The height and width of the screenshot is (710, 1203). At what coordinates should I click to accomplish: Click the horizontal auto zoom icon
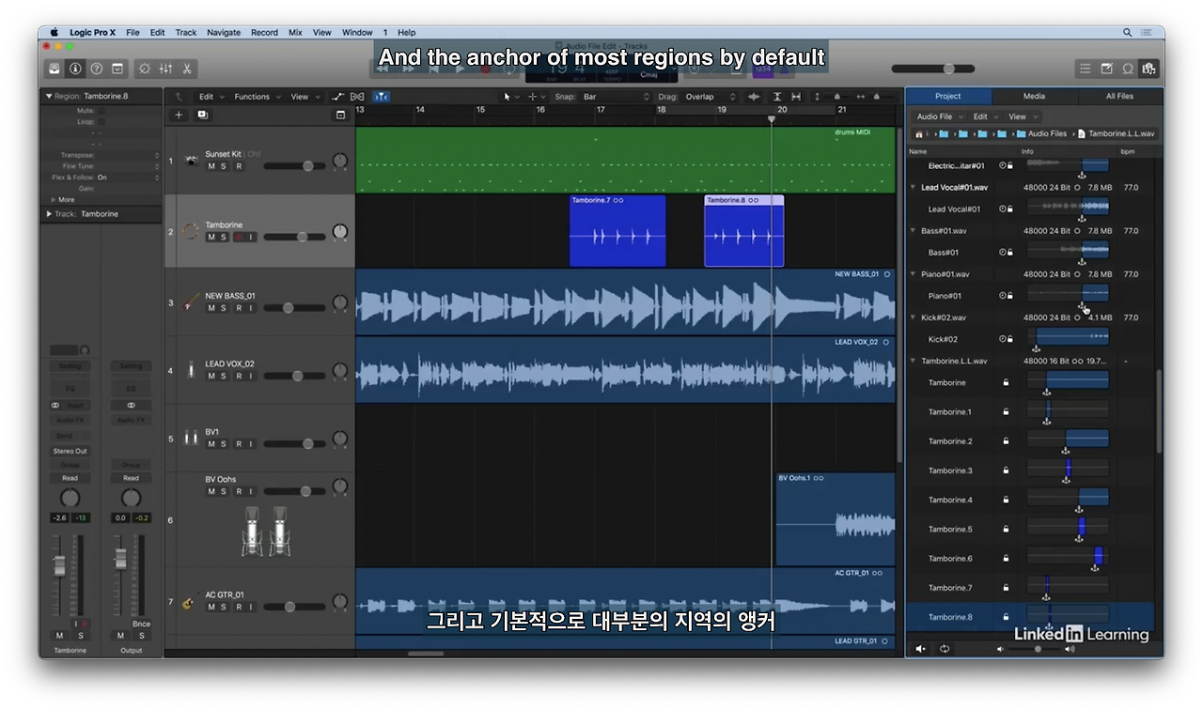[796, 97]
